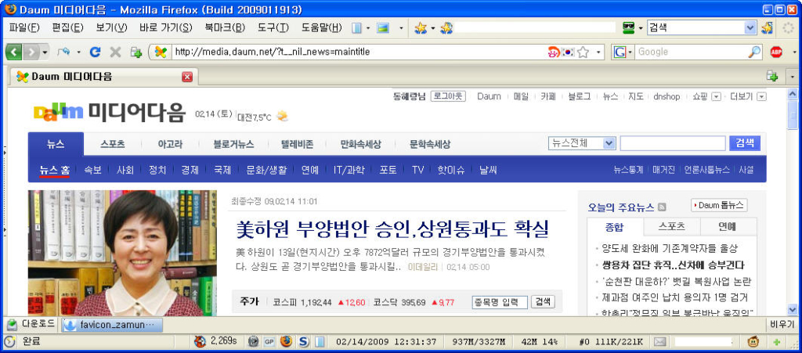Viewport: 802px width, 353px height.
Task: Expand the top 검색 combo box dropdown
Action: pos(750,28)
